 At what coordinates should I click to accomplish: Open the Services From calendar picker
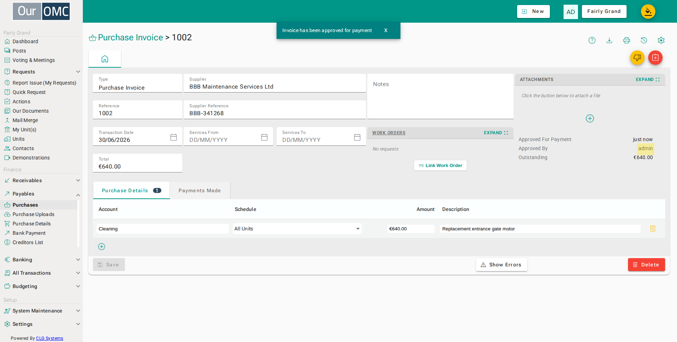264,137
